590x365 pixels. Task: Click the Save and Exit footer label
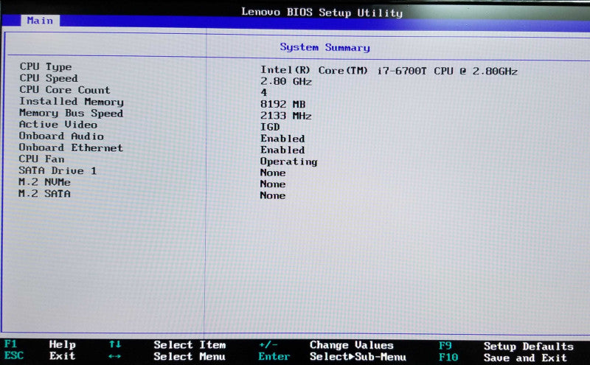(525, 358)
